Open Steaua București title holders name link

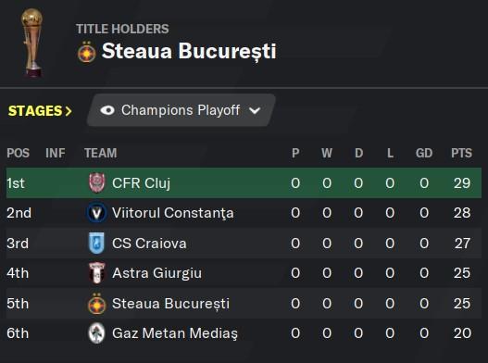click(189, 51)
